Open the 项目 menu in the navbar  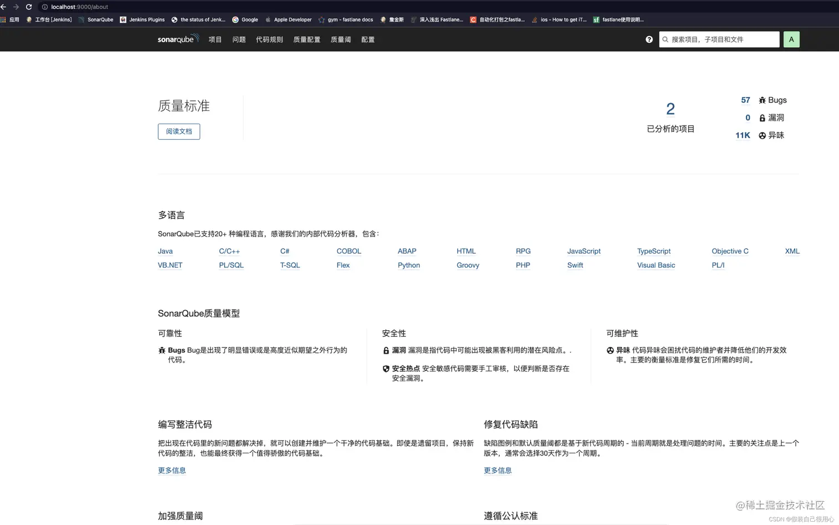(215, 39)
